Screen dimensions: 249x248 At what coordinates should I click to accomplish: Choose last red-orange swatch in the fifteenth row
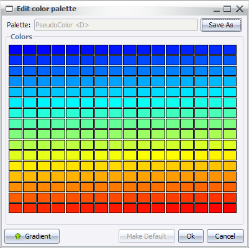[x=230, y=198]
